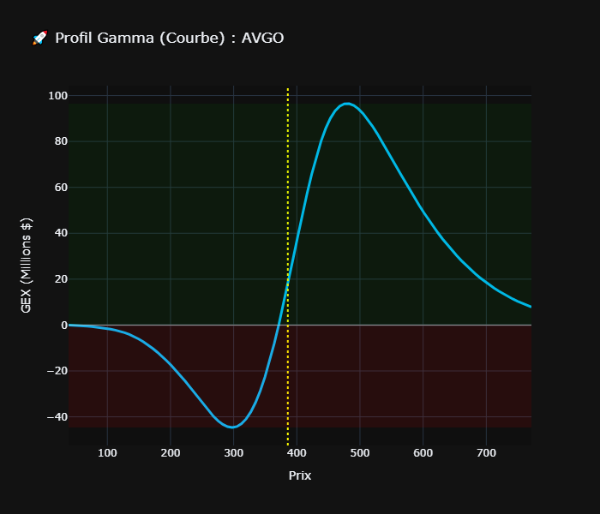Click the y-axis label 'GEX (Millions $)'

tap(26, 266)
